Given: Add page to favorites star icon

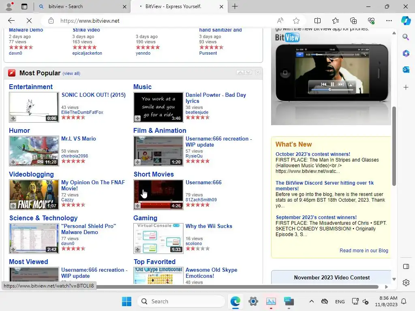Looking at the screenshot, I should click(296, 21).
